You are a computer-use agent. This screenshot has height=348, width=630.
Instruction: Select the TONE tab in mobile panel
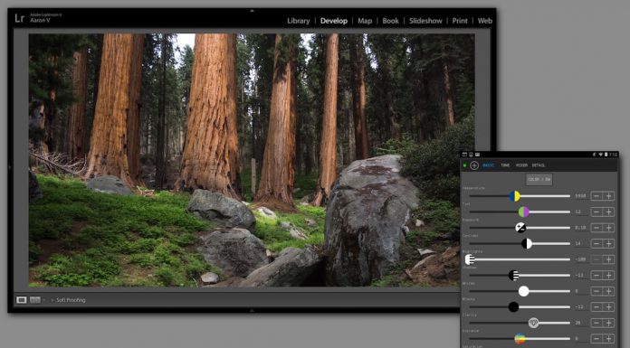505,165
